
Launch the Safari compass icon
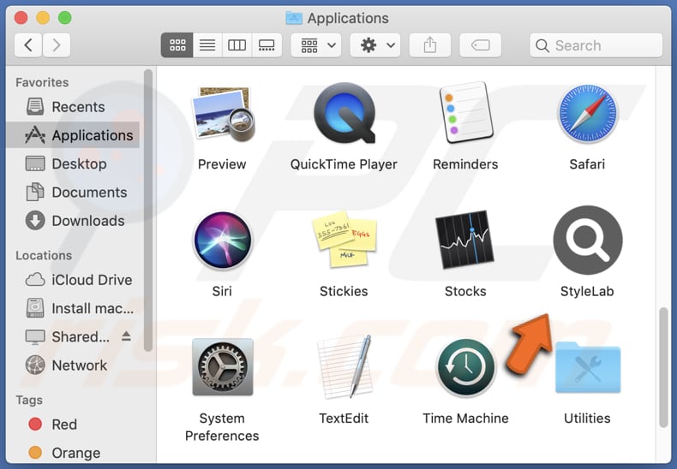(x=587, y=114)
